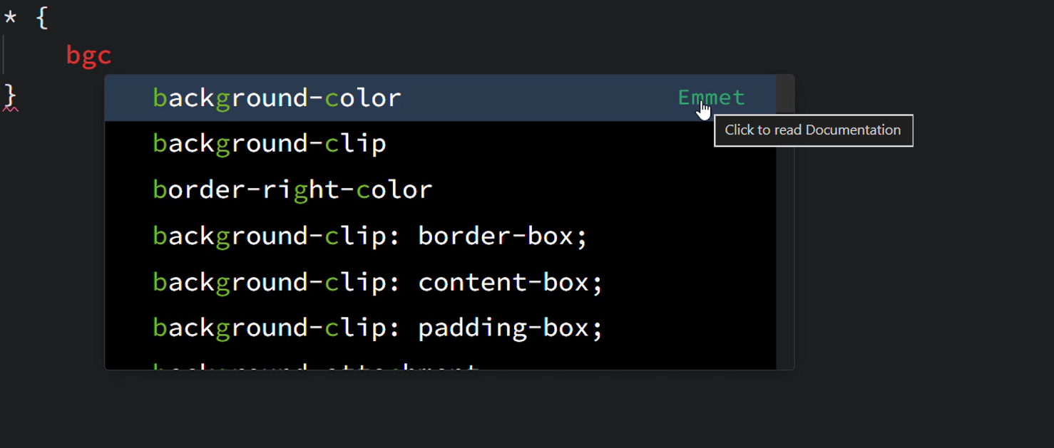The width and height of the screenshot is (1054, 448).
Task: Click the asterisk selector symbol
Action: click(10, 16)
